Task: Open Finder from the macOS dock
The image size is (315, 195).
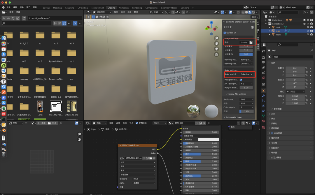Action: pyautogui.click(x=3, y=38)
